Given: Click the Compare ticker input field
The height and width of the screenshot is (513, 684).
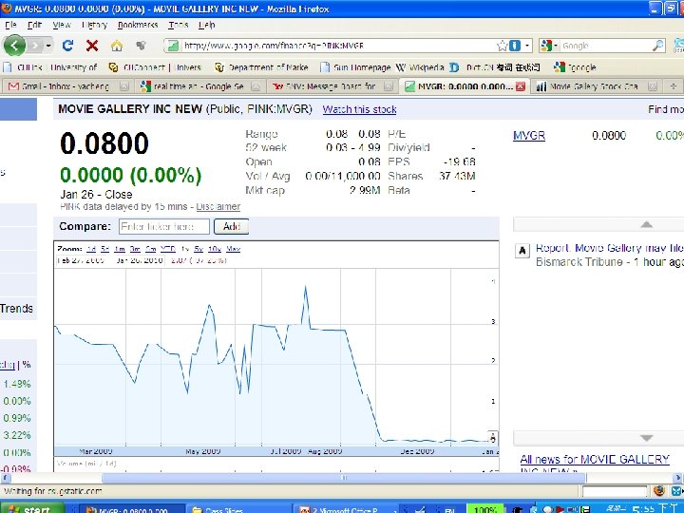Looking at the screenshot, I should pos(164,226).
